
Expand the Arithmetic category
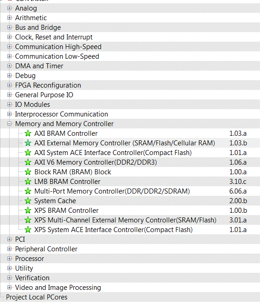pos(9,18)
